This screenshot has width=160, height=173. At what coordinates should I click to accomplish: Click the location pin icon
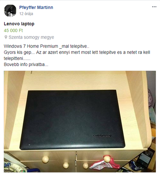pyautogui.click(x=6, y=37)
